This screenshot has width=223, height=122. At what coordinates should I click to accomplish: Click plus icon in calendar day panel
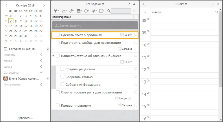tap(145, 12)
